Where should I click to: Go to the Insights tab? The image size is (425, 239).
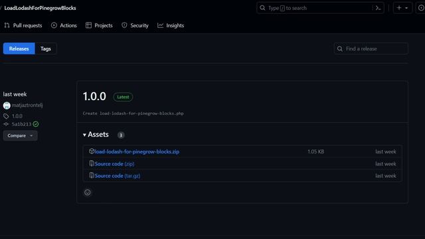pos(171,25)
